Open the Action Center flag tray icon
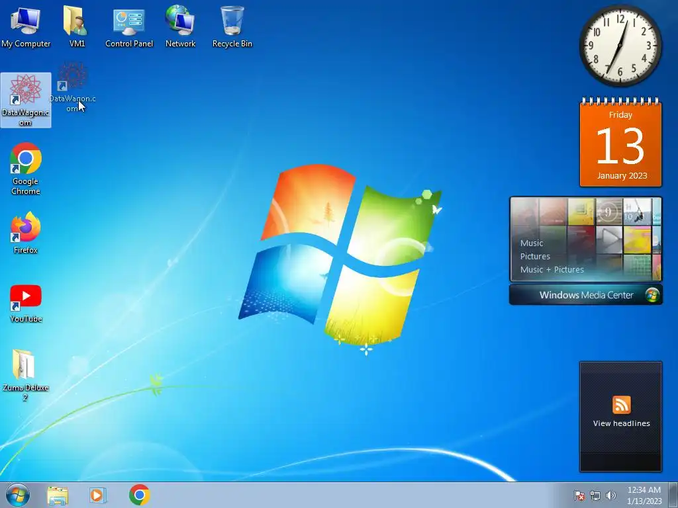Viewport: 678px width, 508px height. 579,495
